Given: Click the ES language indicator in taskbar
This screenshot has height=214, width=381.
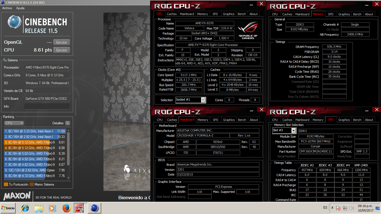Looking at the screenshot, I should pos(325,208).
